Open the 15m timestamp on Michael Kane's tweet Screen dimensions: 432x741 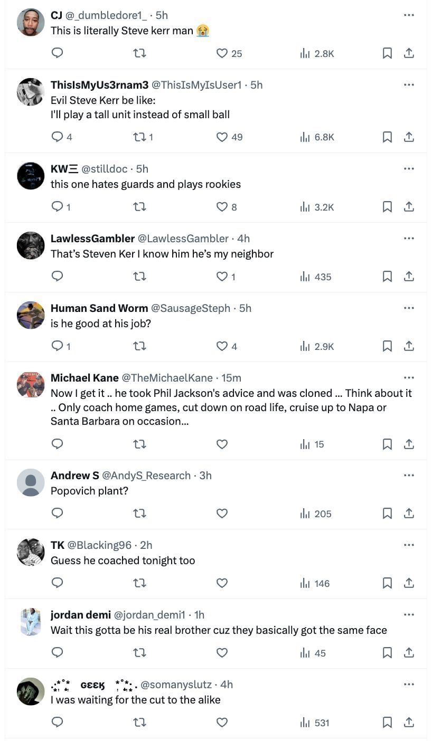coord(231,378)
